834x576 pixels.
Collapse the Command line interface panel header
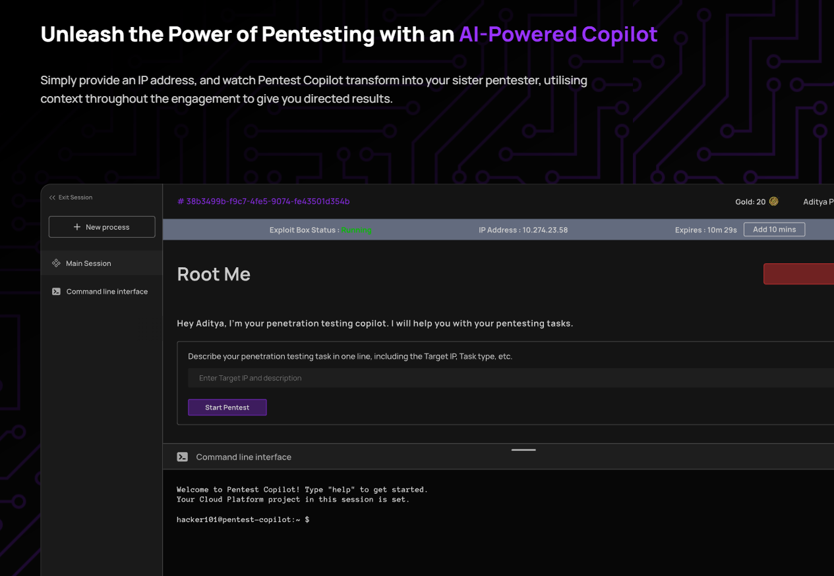click(x=243, y=457)
